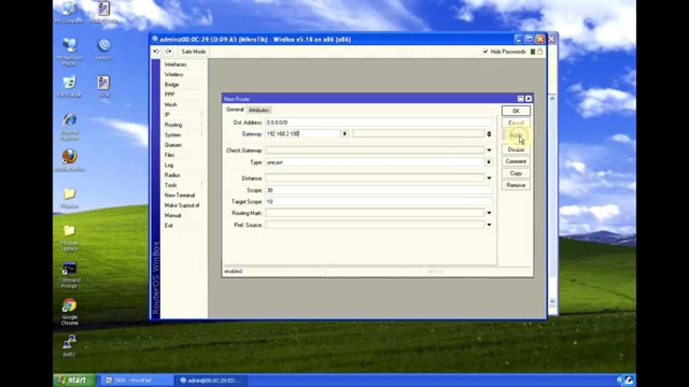Click the Comment button
689x387 pixels.
click(x=516, y=161)
